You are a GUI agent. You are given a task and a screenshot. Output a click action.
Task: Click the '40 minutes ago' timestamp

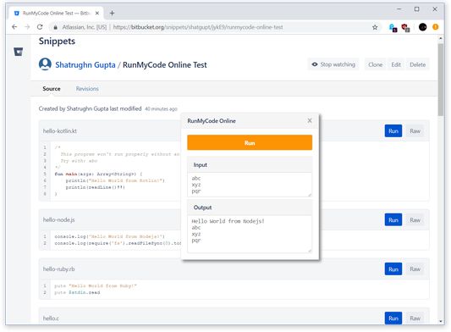point(161,109)
